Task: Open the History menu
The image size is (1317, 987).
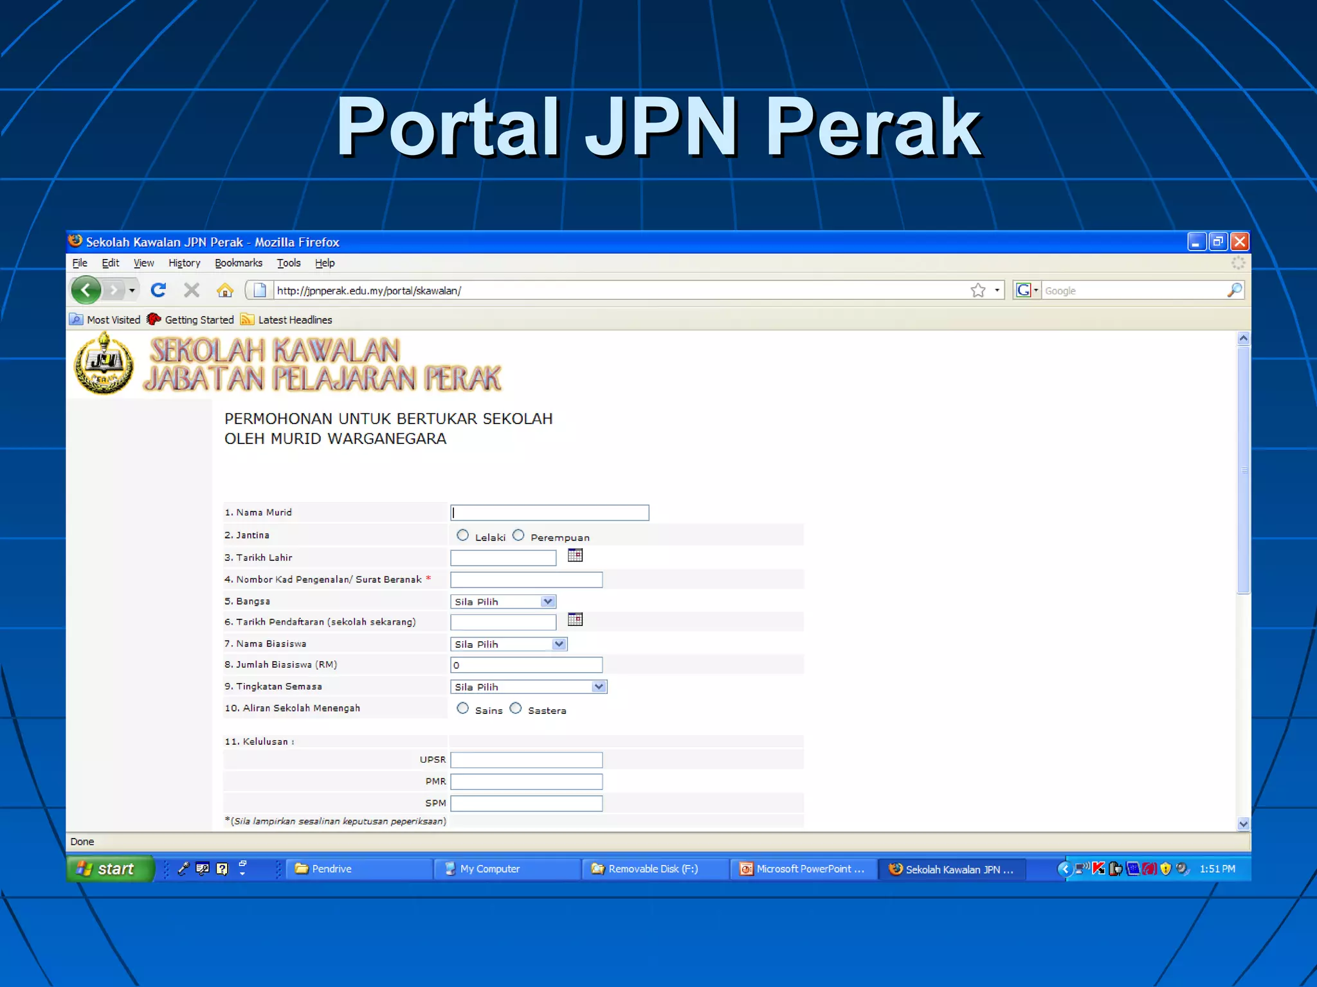Action: pyautogui.click(x=185, y=263)
